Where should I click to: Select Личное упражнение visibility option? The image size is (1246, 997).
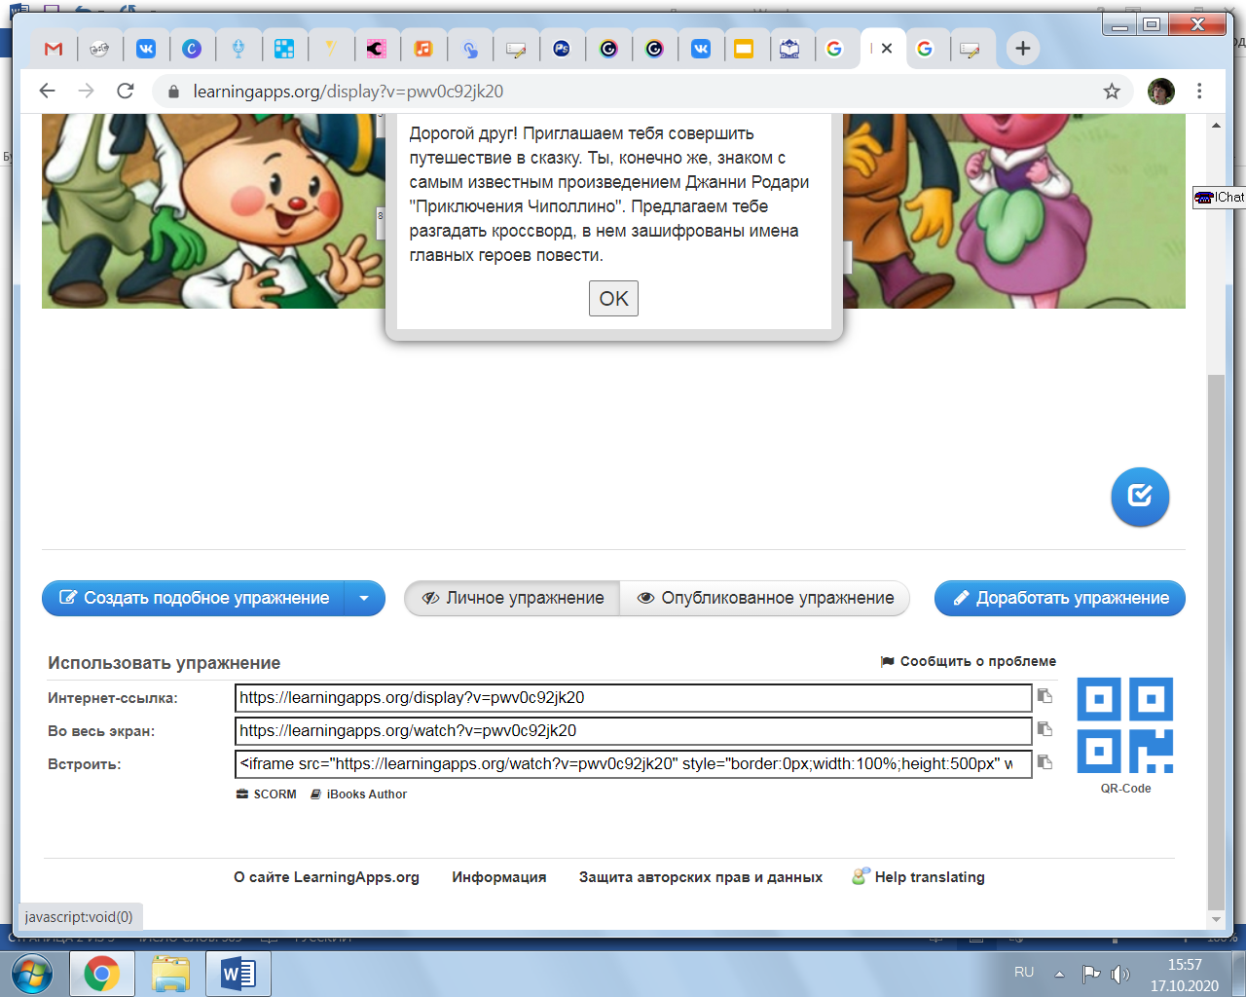(513, 598)
